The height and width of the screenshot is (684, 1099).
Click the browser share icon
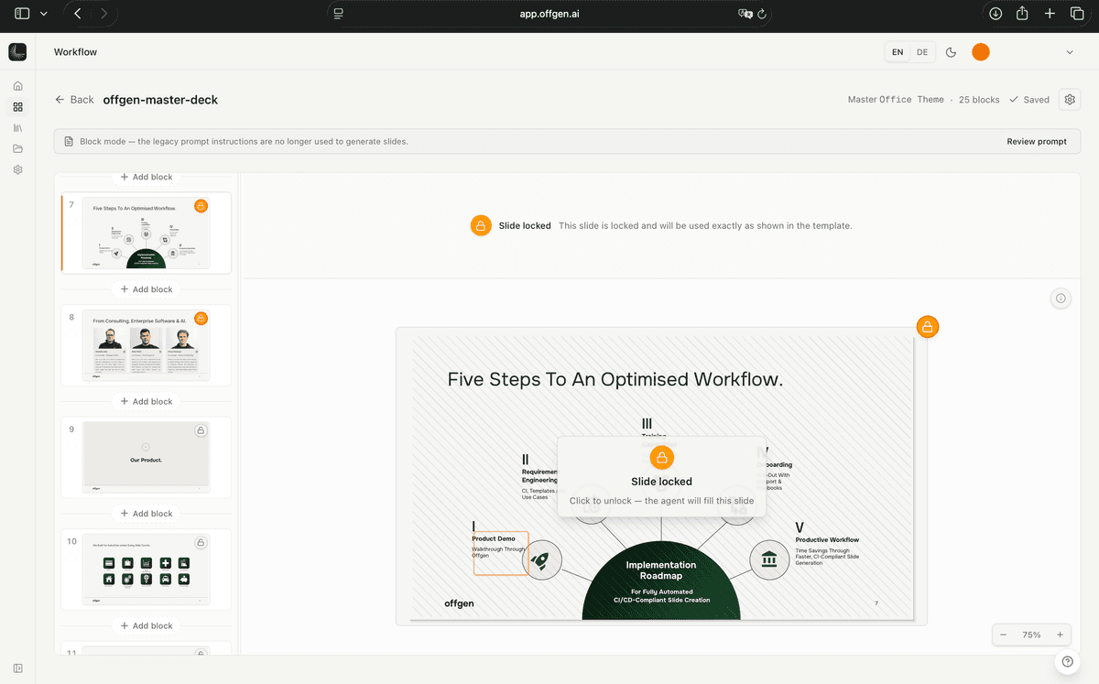(1023, 14)
